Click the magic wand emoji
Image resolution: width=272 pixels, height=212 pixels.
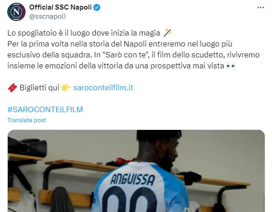pyautogui.click(x=167, y=33)
